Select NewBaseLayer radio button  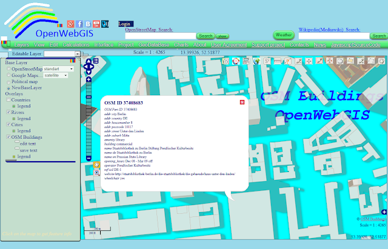8,88
